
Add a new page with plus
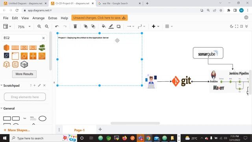point(100,129)
